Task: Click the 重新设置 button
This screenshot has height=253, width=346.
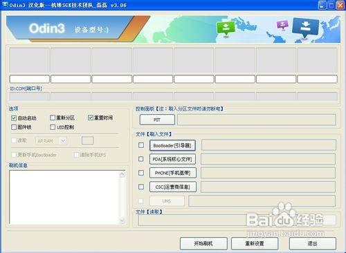Action: pyautogui.click(x=255, y=243)
